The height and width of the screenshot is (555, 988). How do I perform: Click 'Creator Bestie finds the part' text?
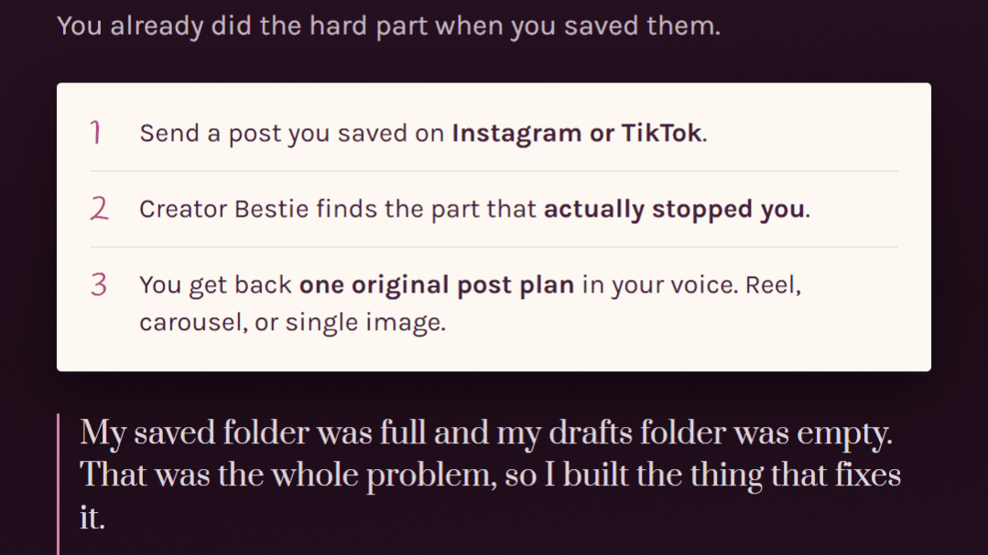338,208
